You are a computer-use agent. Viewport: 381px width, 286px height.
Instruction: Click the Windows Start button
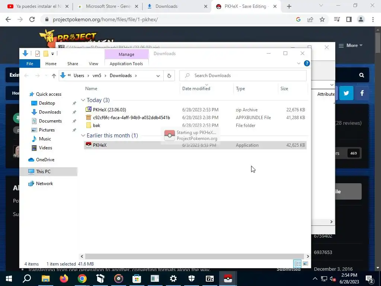click(9, 279)
